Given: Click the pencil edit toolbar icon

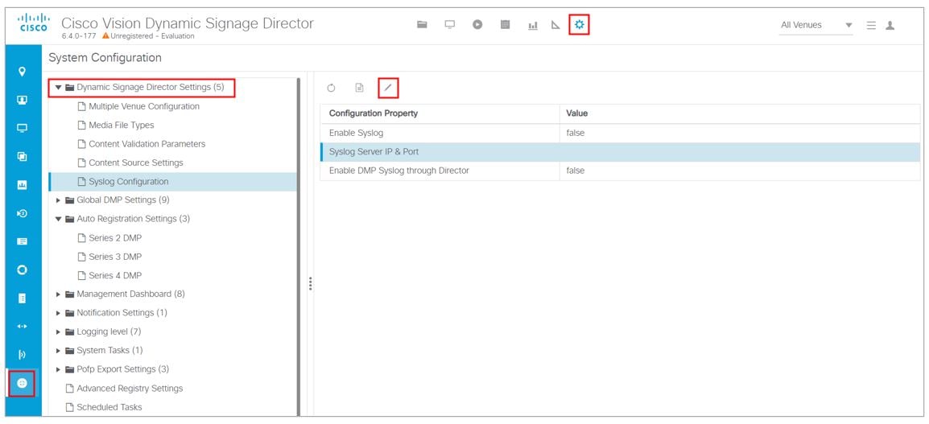Looking at the screenshot, I should 388,89.
